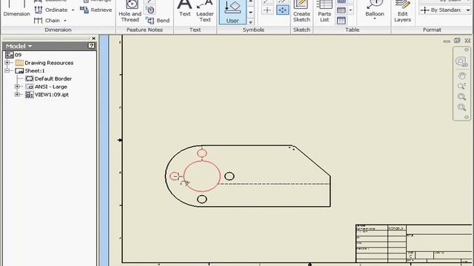Screen dimensions: 474x266
Task: Click the Format panel title
Action: pyautogui.click(x=432, y=30)
